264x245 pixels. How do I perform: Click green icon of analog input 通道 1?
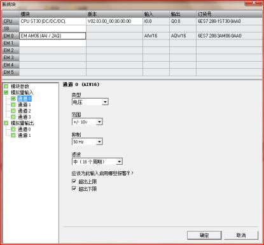click(x=13, y=105)
